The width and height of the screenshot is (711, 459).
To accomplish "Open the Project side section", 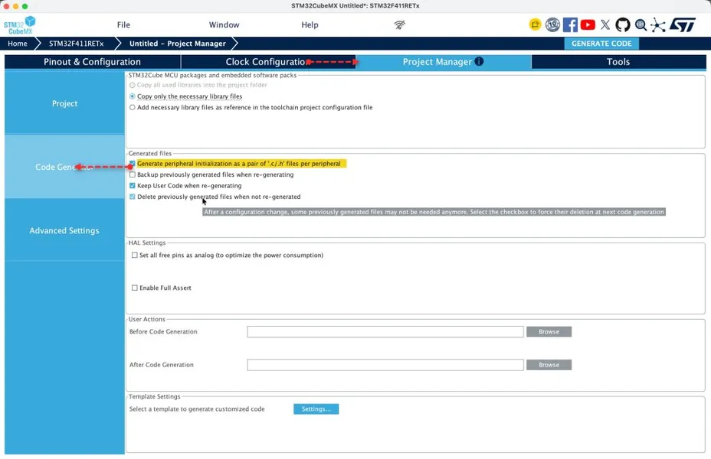I will tap(64, 103).
